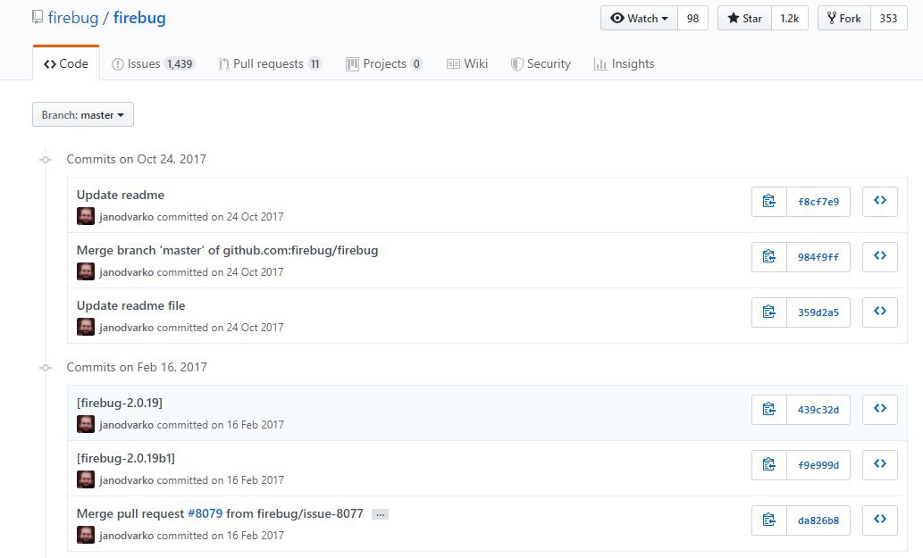
Task: Open the firebug repository name link
Action: pyautogui.click(x=139, y=18)
